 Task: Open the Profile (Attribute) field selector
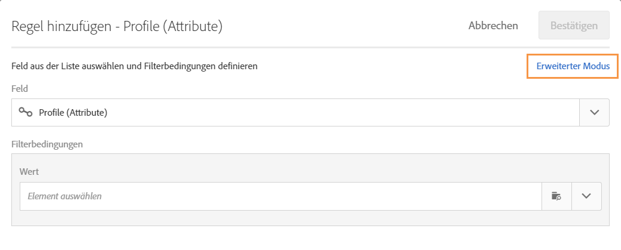point(295,112)
